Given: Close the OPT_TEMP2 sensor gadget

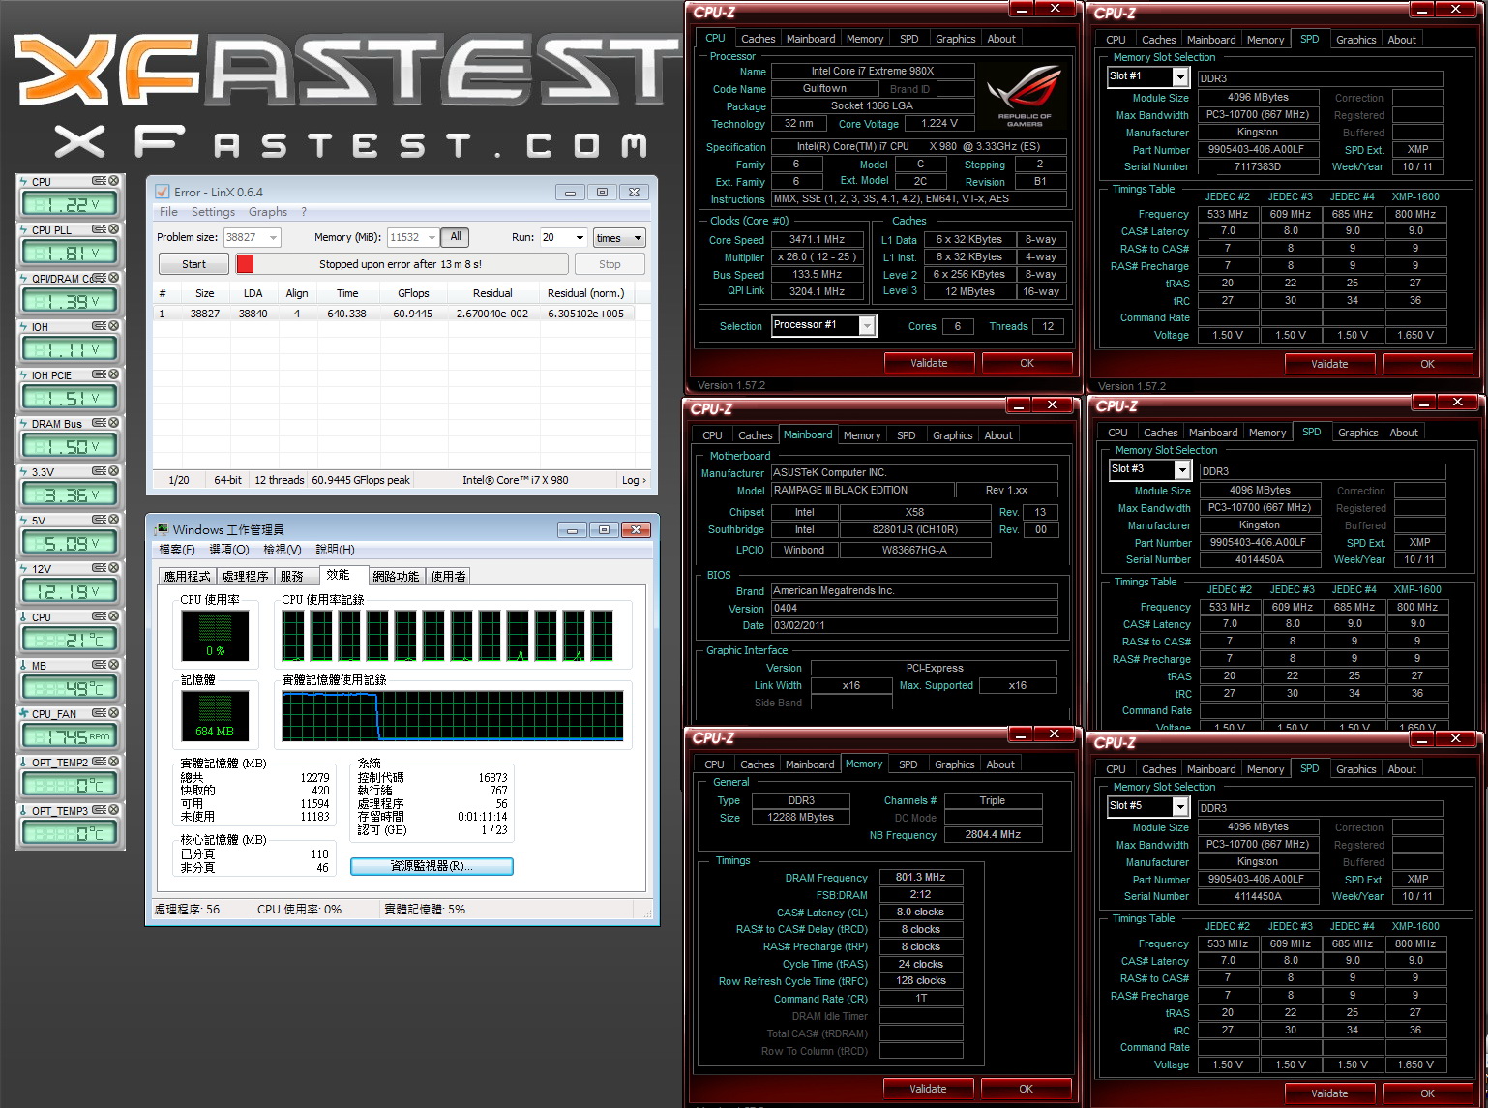Looking at the screenshot, I should (x=113, y=762).
